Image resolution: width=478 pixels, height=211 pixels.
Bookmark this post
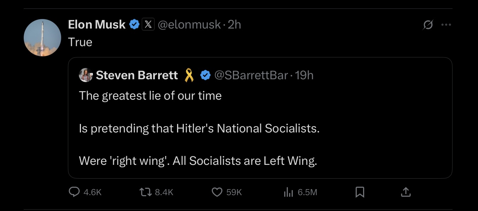coord(360,192)
